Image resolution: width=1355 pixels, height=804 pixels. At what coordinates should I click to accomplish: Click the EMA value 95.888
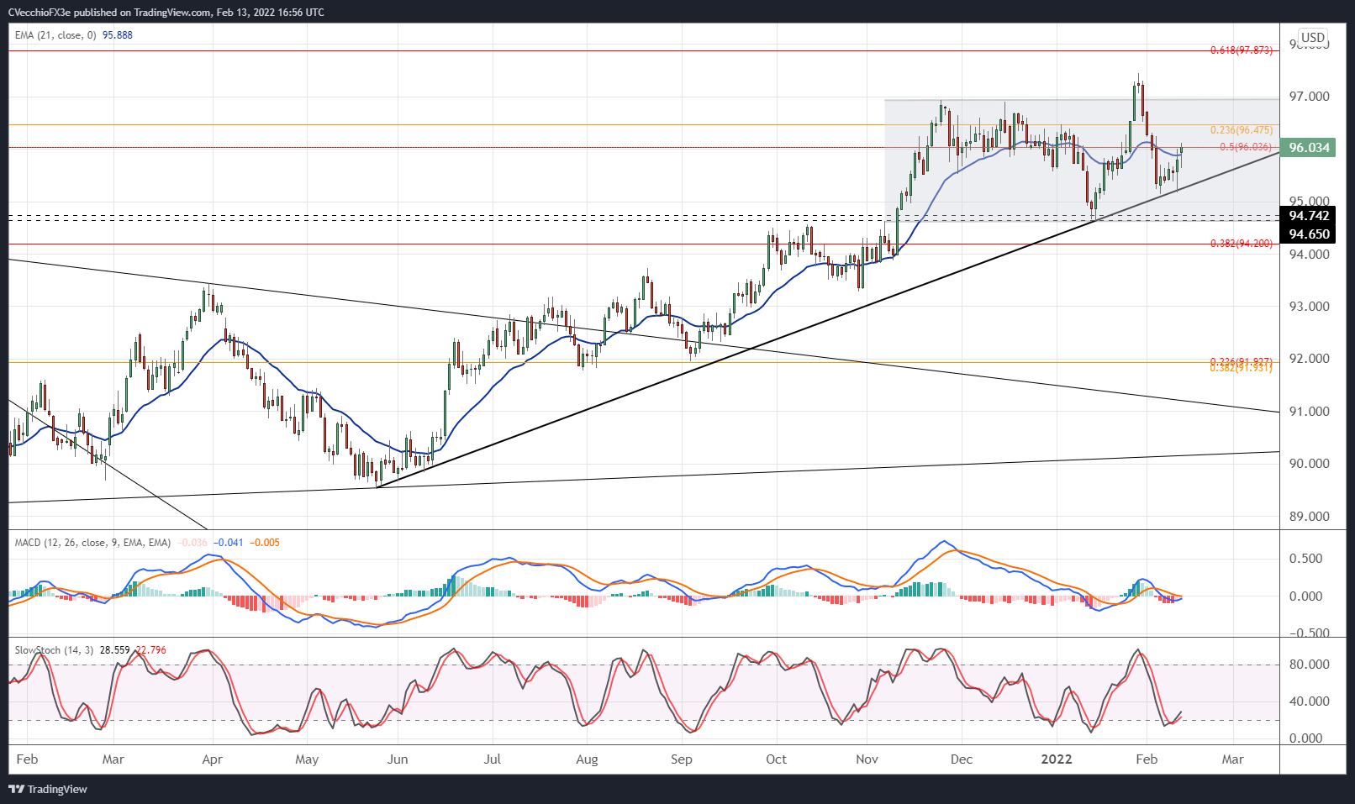pos(118,35)
